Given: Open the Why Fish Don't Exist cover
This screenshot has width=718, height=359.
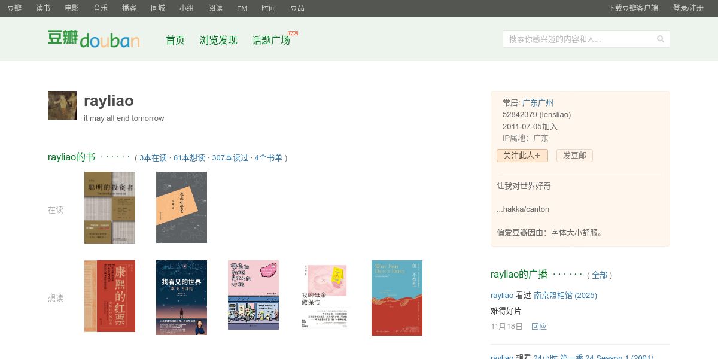Looking at the screenshot, I should [x=397, y=298].
